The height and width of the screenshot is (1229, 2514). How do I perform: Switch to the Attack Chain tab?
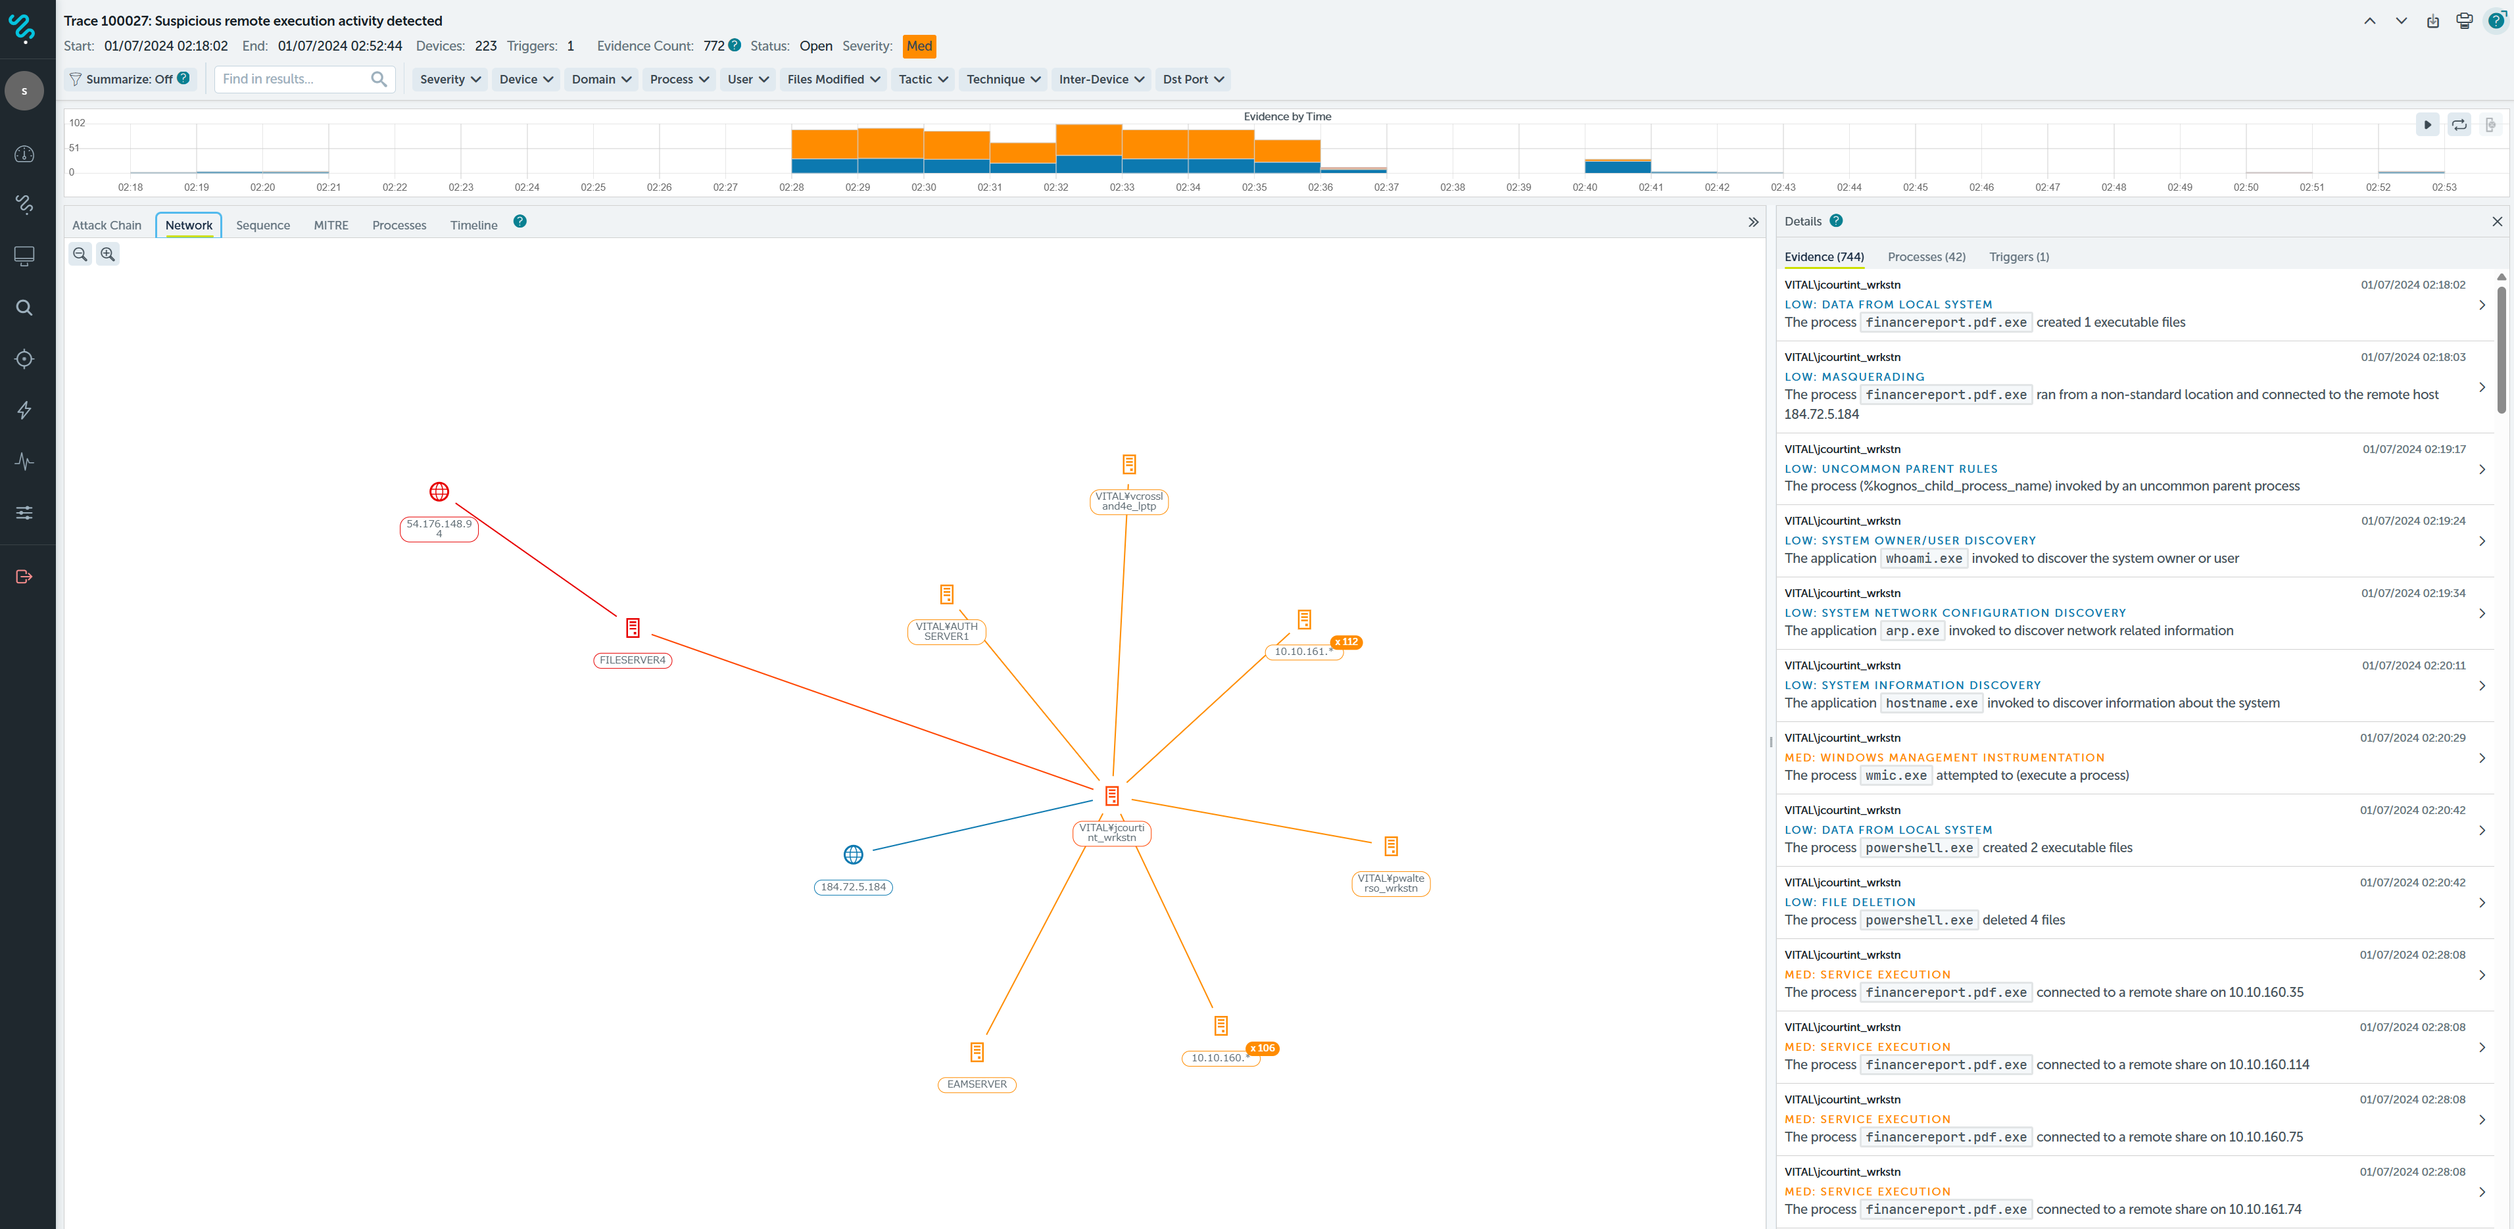click(x=107, y=226)
